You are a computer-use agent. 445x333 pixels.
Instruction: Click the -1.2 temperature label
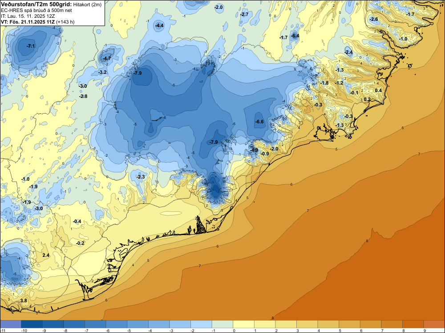[339, 83]
